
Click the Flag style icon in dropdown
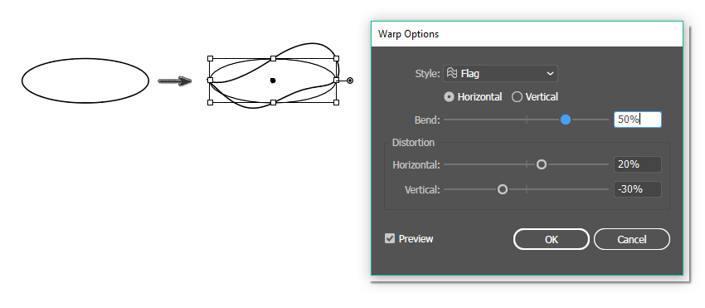[452, 73]
